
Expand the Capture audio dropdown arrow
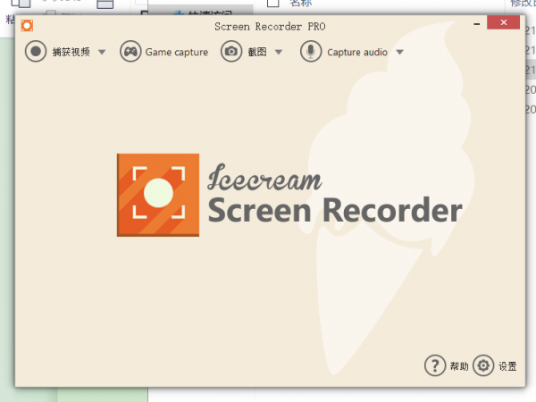[399, 53]
